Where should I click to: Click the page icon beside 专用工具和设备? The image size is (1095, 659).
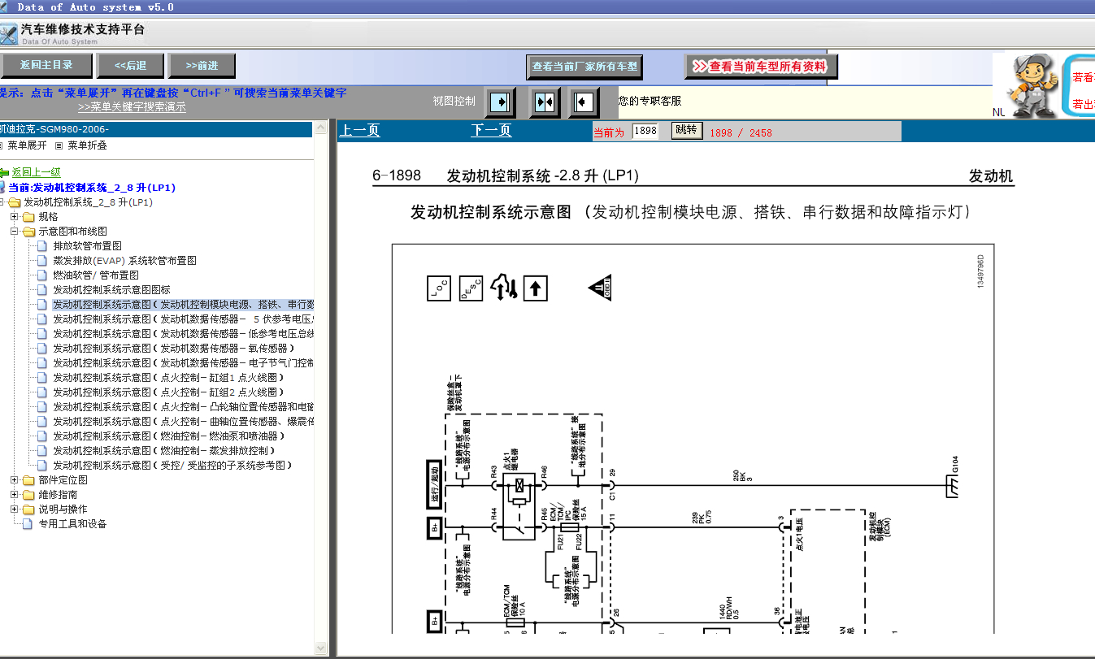point(28,524)
